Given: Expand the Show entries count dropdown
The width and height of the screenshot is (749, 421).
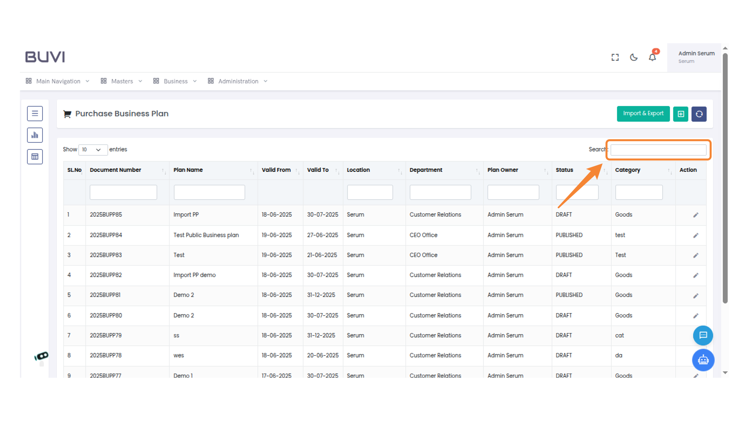Looking at the screenshot, I should [x=92, y=150].
